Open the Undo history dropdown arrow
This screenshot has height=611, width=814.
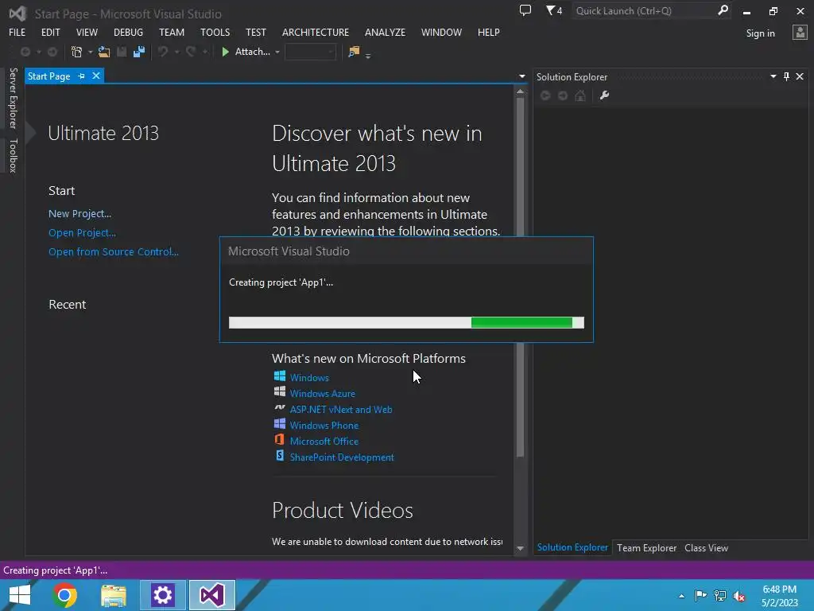point(177,53)
